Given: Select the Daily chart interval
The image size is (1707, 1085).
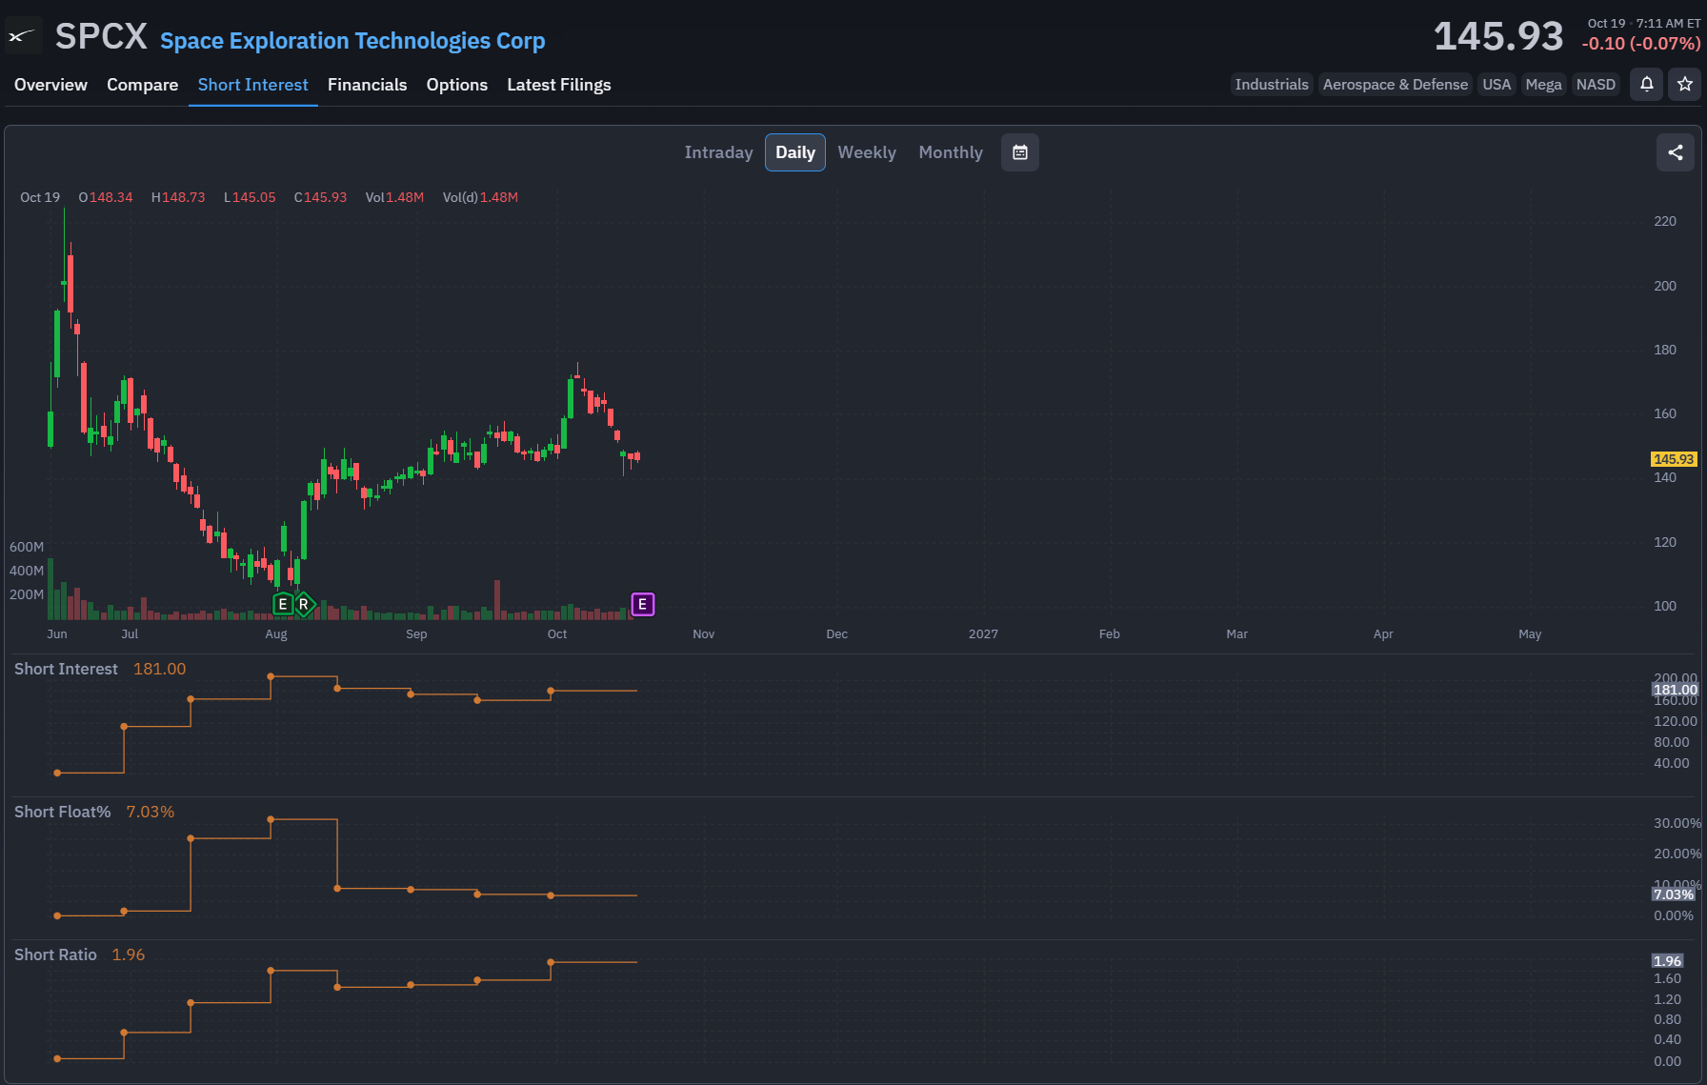Looking at the screenshot, I should pyautogui.click(x=794, y=152).
